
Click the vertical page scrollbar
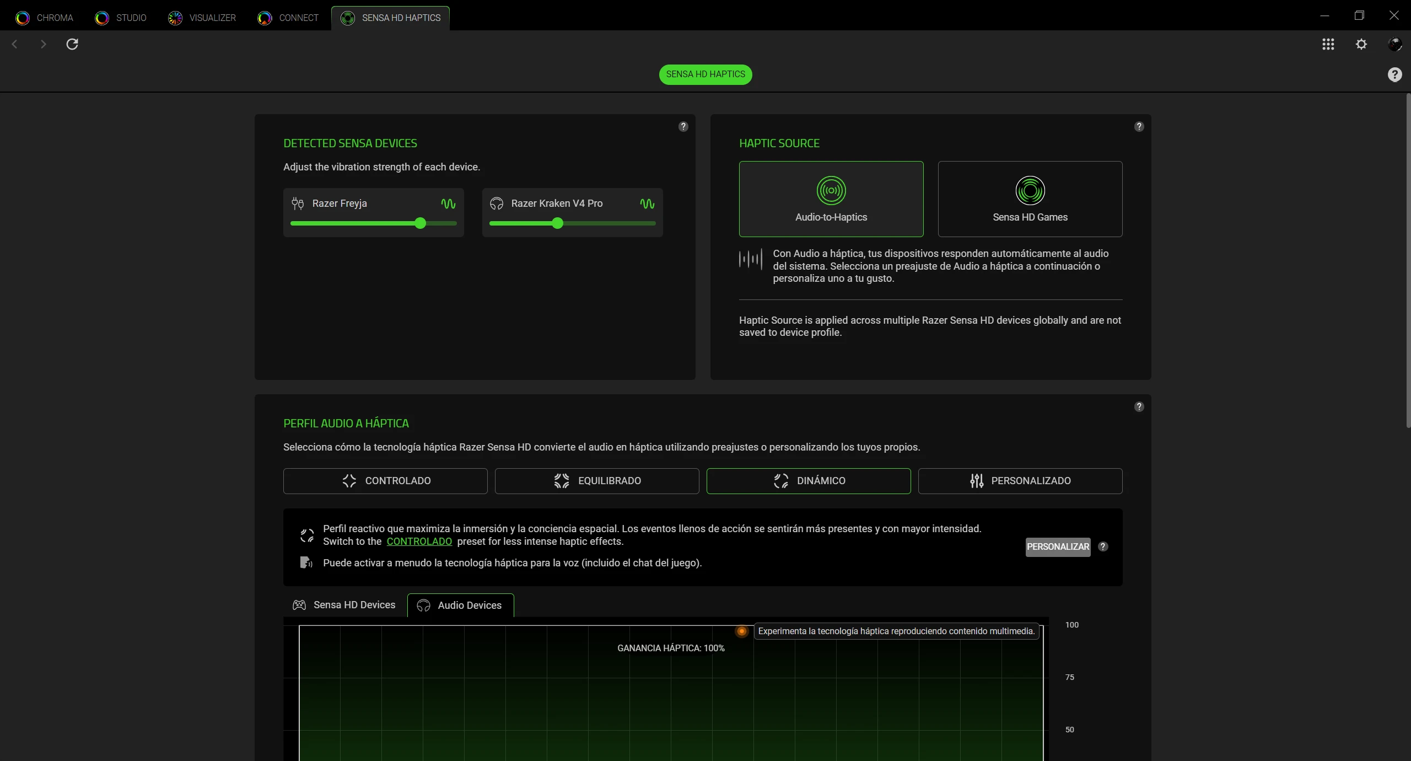pyautogui.click(x=1408, y=260)
